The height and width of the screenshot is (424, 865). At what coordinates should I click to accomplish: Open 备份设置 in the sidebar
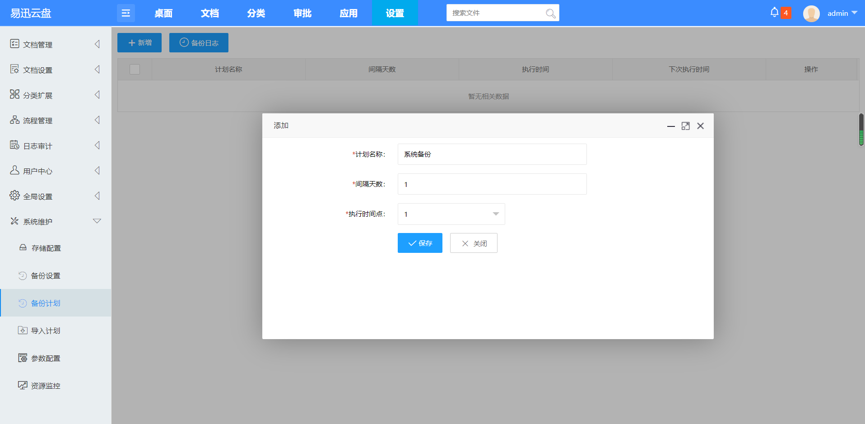(56, 275)
